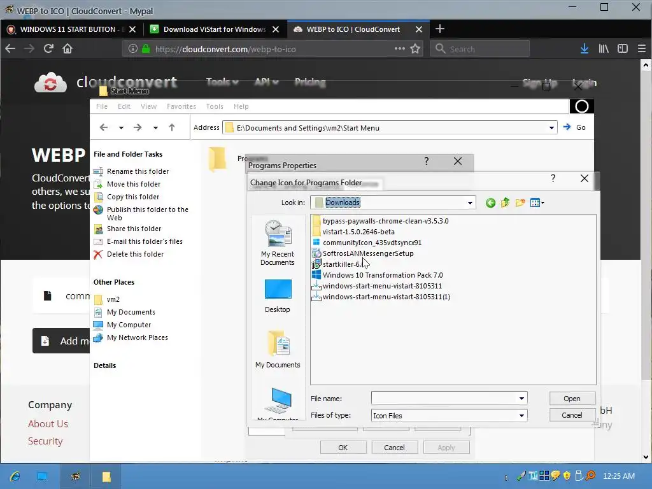
Task: Open the View Menu icon dropdown
Action: click(537, 203)
